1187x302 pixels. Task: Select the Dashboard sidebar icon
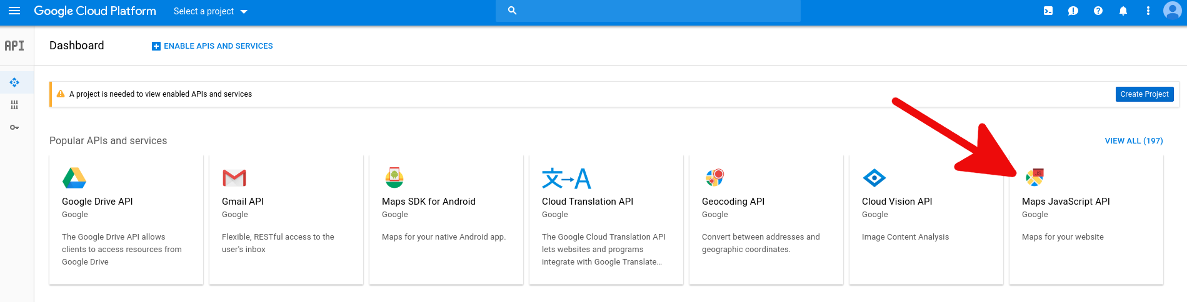14,82
